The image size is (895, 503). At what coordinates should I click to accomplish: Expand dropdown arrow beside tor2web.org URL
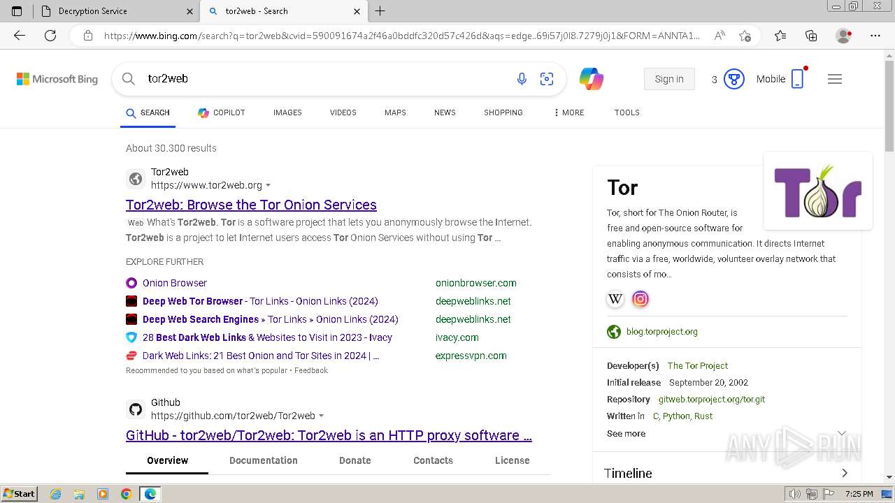coord(268,186)
